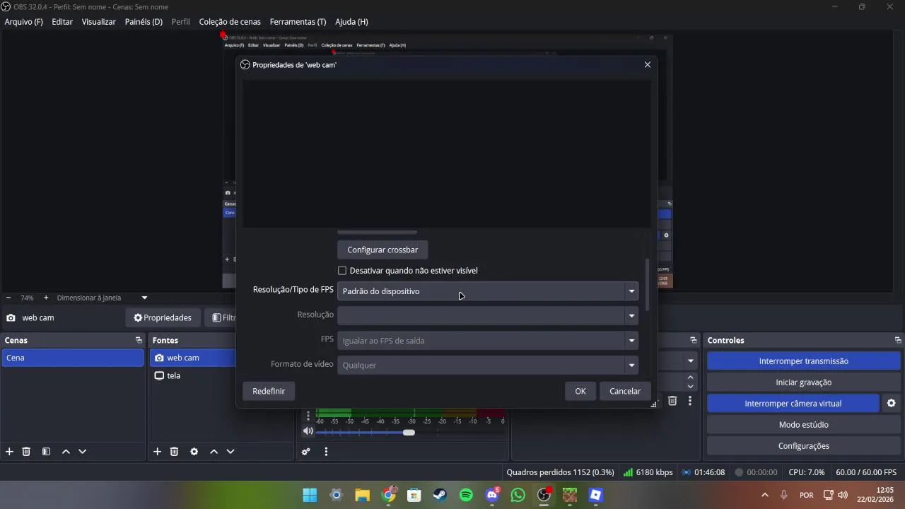Confirm dialog with OK button
The image size is (905, 509).
[580, 391]
